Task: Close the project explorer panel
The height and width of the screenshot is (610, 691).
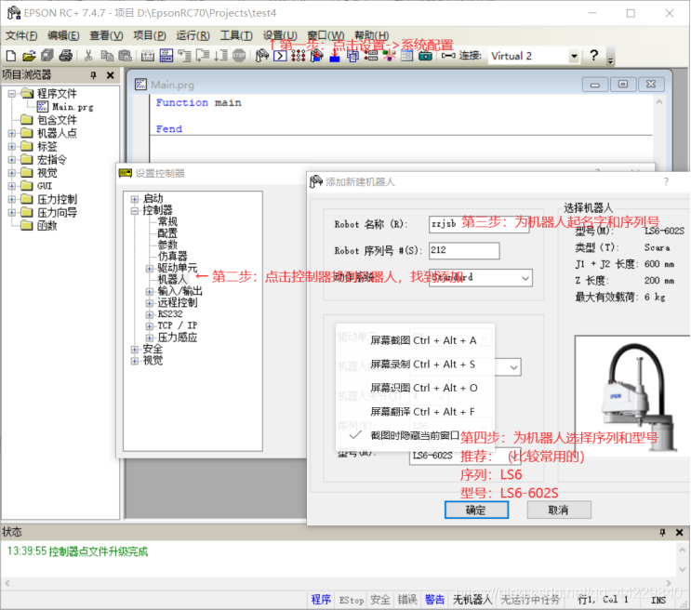Action: tap(110, 75)
